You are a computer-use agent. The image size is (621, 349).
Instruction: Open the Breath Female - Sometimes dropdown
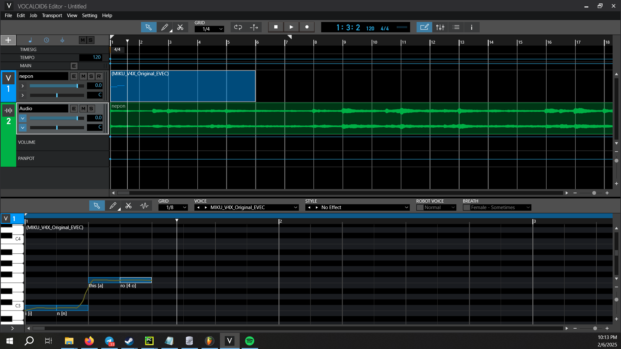[501, 207]
